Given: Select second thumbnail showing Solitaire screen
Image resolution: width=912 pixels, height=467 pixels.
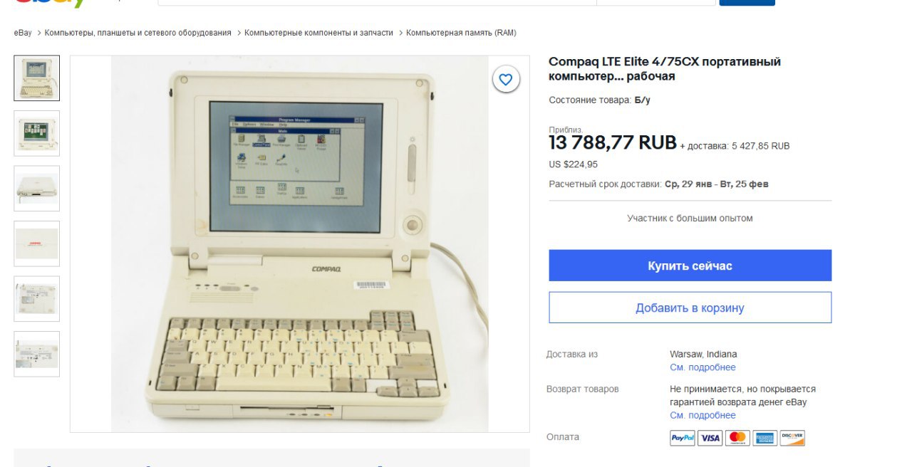Looking at the screenshot, I should 37,133.
